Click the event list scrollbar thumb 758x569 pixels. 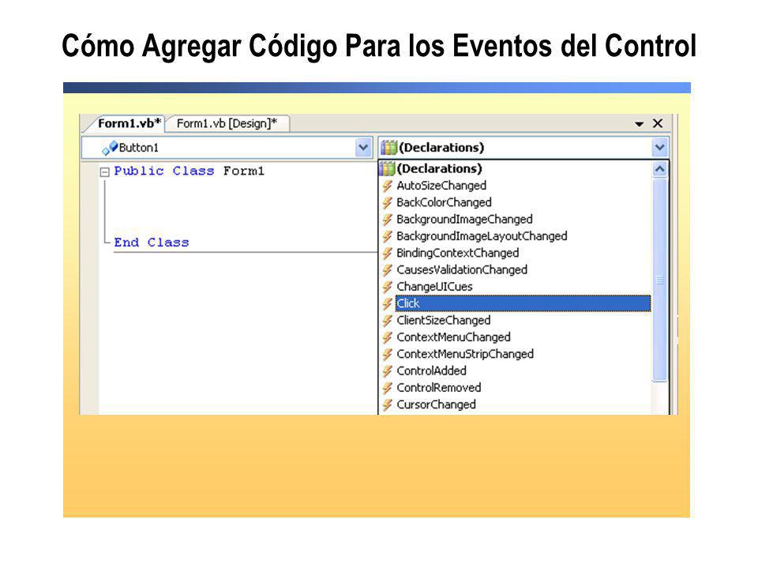click(x=659, y=281)
